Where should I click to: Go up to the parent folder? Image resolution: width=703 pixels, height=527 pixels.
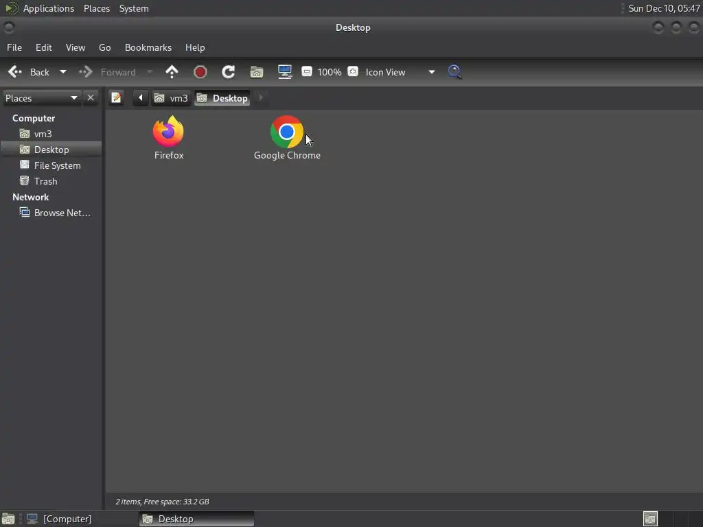[x=172, y=71]
